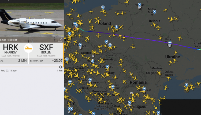
Task: Select airport pin on Crimea peninsula
Action: tap(186, 85)
